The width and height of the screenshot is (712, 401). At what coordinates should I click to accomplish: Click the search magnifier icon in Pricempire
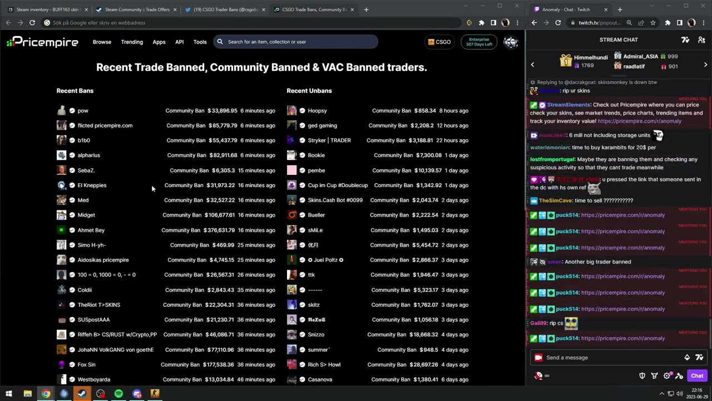pos(220,42)
